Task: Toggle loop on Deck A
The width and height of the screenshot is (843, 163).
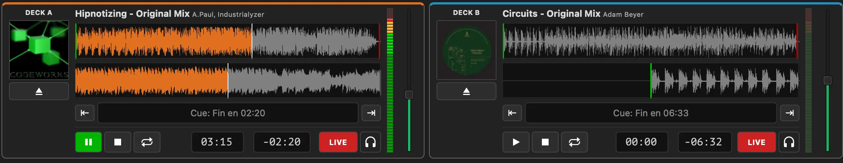Action: click(x=147, y=142)
